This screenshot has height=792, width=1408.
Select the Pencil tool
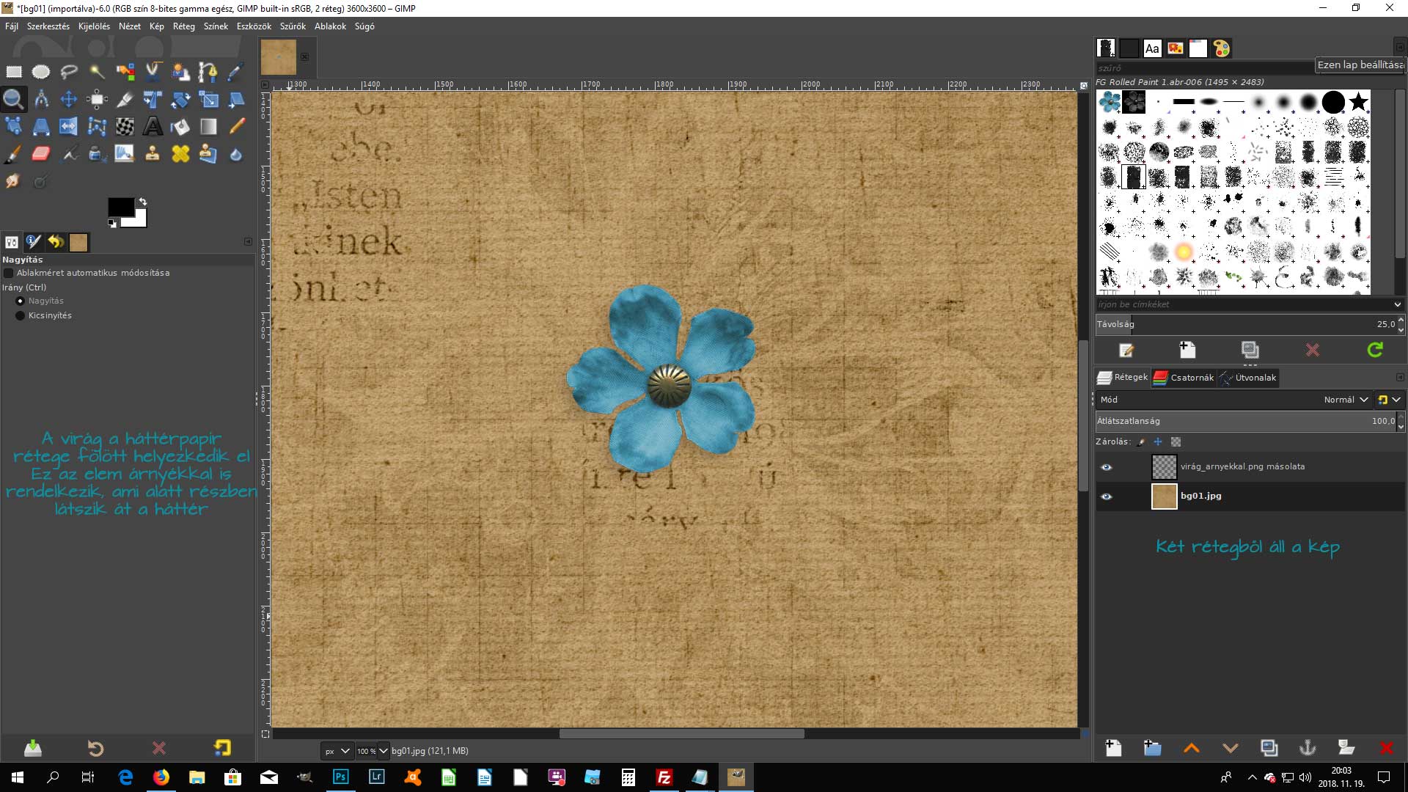(x=236, y=127)
